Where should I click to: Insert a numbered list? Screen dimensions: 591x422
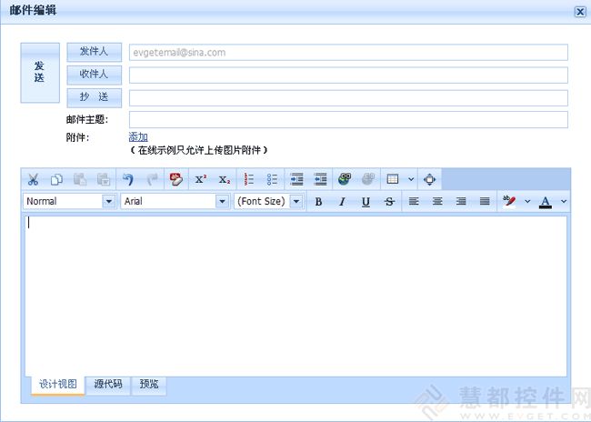[249, 179]
